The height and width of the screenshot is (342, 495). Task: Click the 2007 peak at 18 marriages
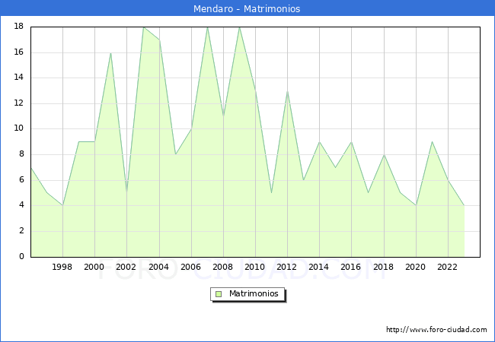[207, 27]
